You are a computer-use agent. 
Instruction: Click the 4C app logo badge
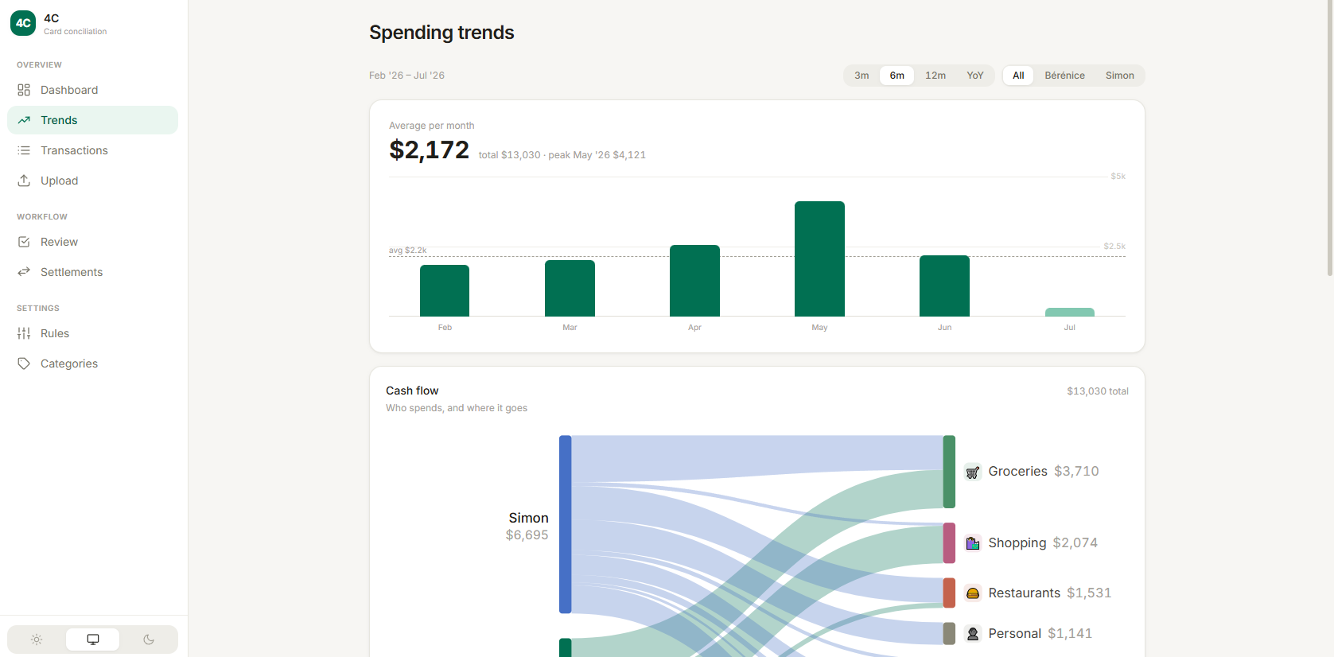click(x=23, y=23)
